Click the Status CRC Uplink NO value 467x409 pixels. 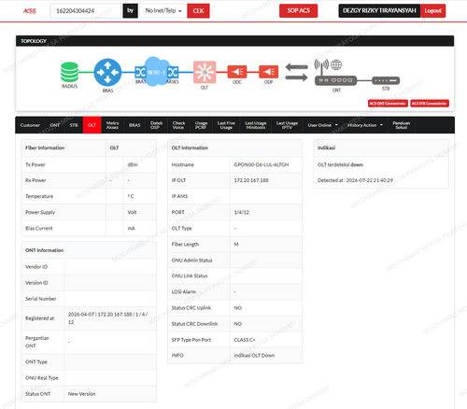(237, 308)
